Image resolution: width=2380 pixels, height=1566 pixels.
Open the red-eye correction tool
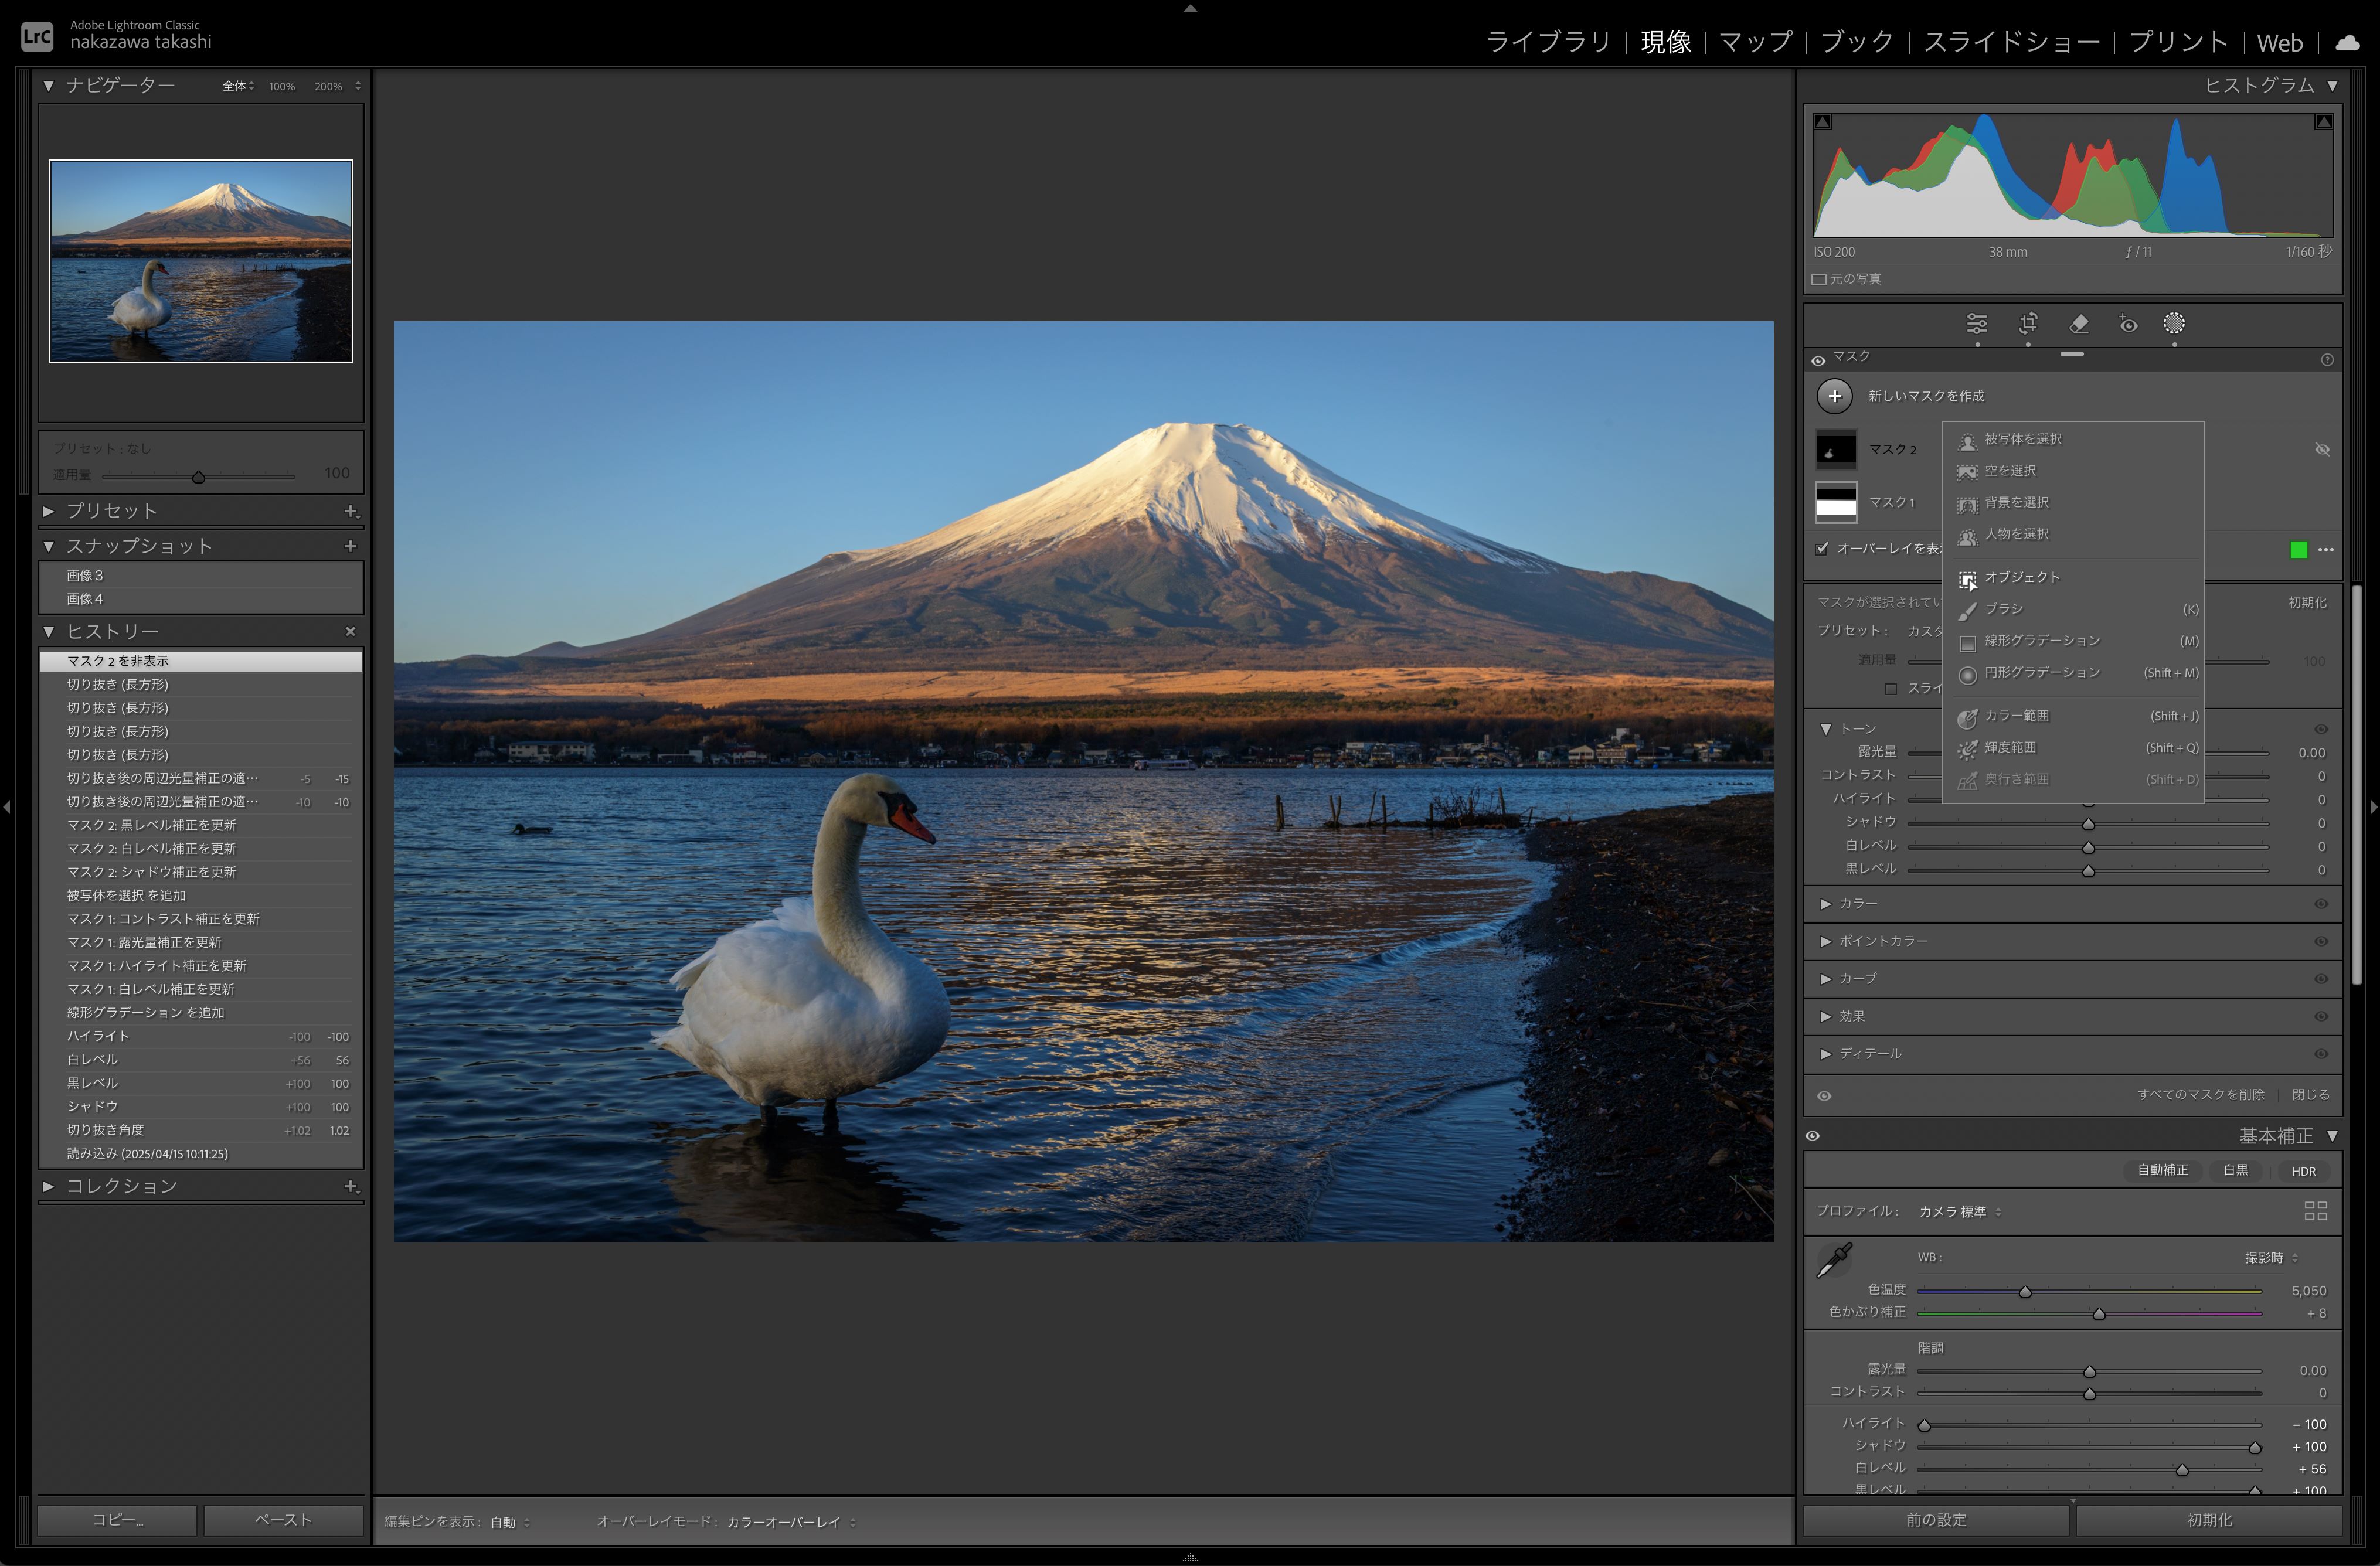click(2128, 323)
